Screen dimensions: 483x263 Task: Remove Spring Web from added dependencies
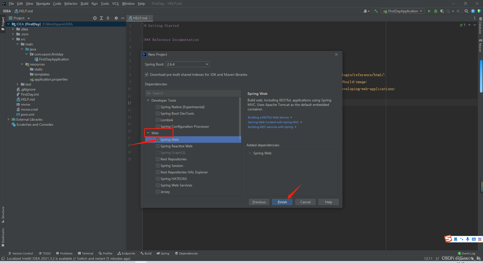tap(250, 153)
